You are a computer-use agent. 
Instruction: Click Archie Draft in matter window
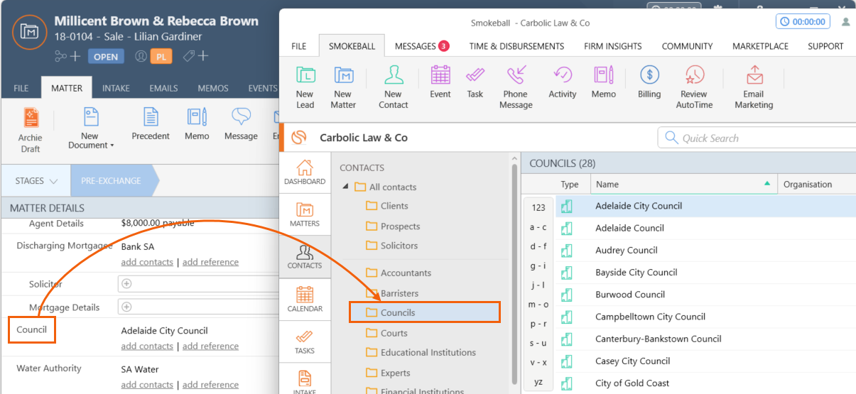[31, 131]
